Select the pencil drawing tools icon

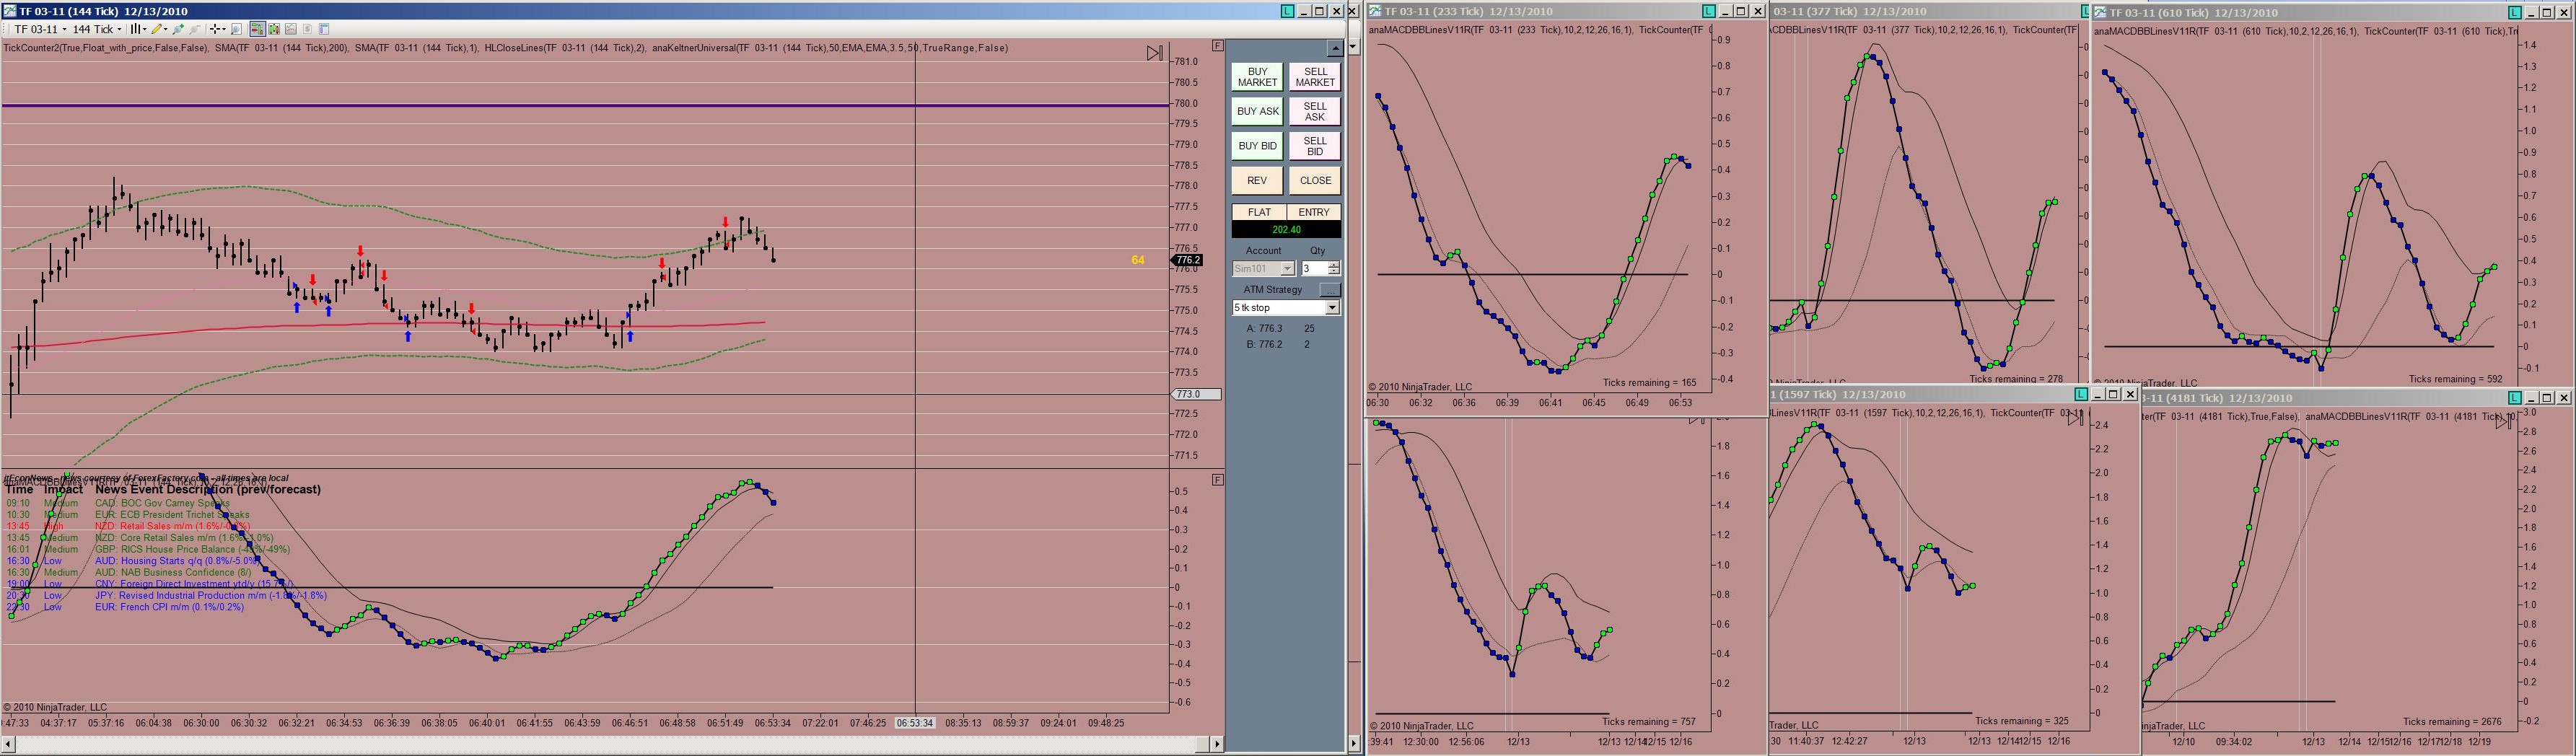[x=159, y=29]
